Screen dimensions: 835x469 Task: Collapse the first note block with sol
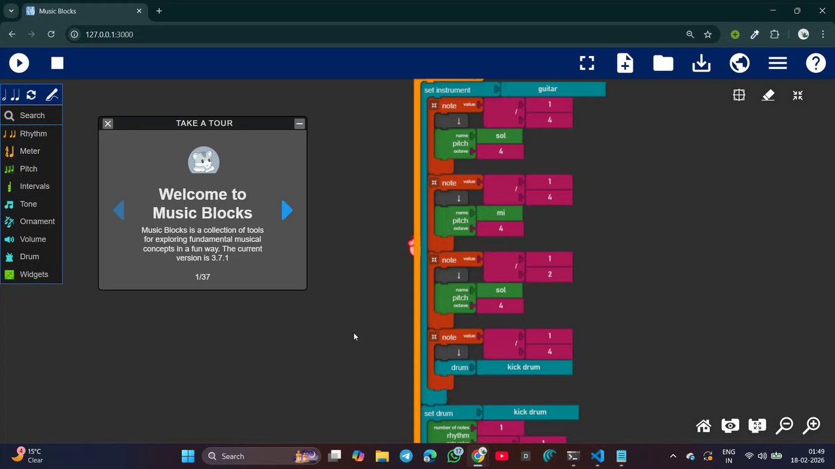434,106
